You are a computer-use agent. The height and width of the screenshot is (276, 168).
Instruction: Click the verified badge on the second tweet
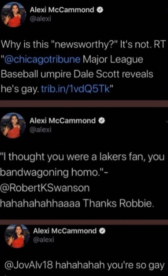tap(101, 121)
